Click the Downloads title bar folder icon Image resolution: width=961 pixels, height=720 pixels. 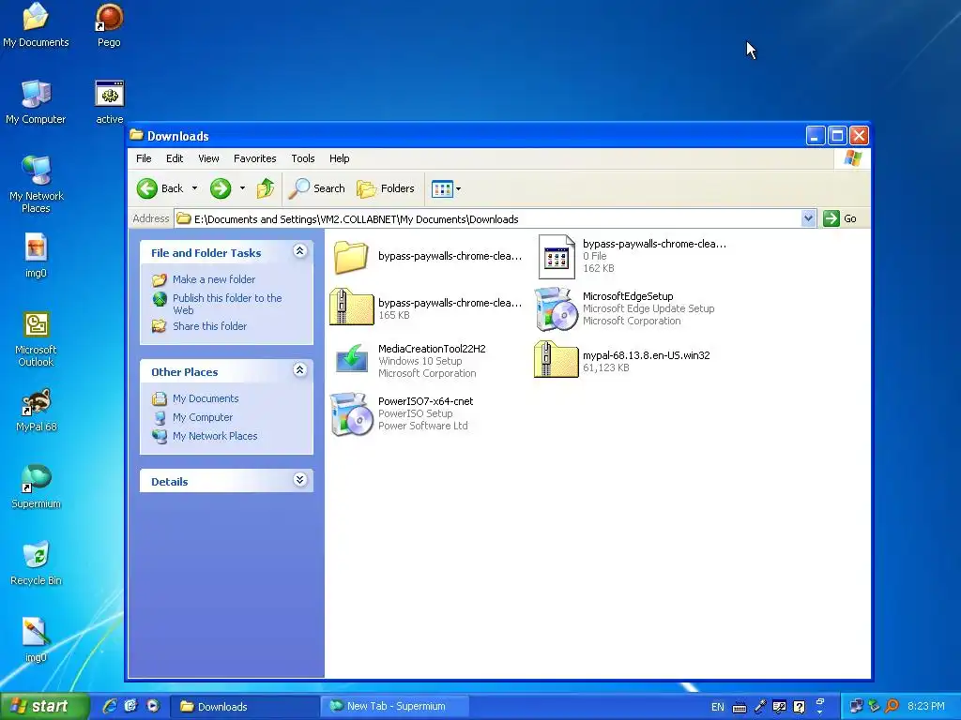point(137,135)
